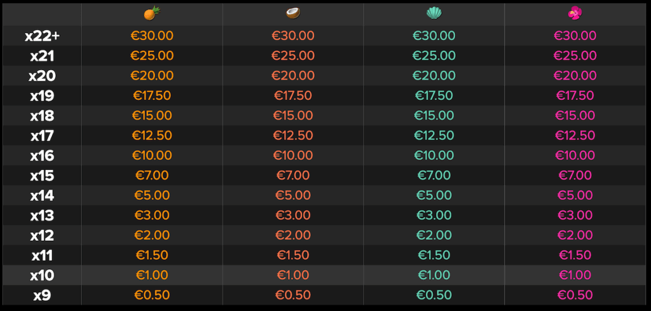The image size is (651, 311).
Task: Click the seashell €20.00 payout
Action: 434,76
